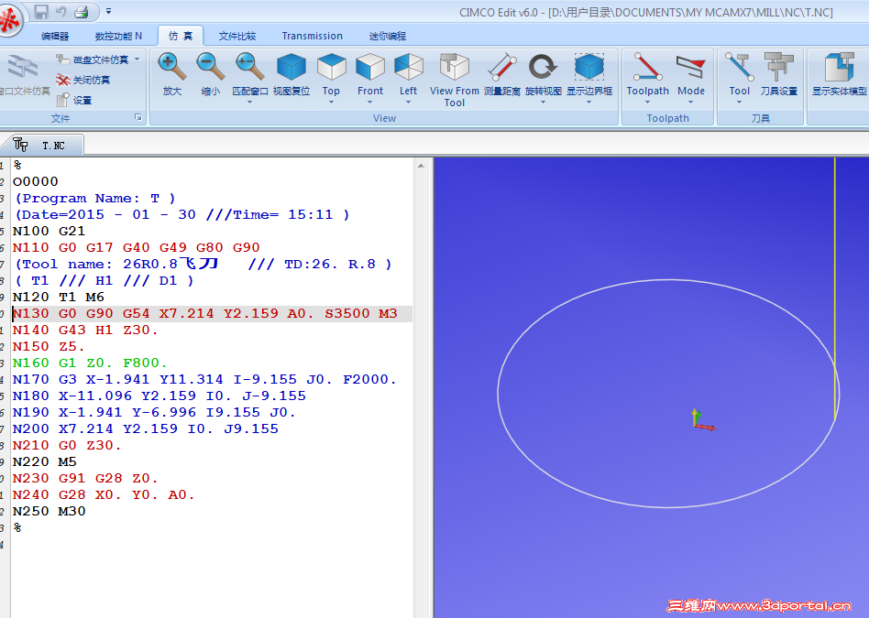869x618 pixels.
Task: Click the rotate view (旋转视图) icon
Action: 543,67
